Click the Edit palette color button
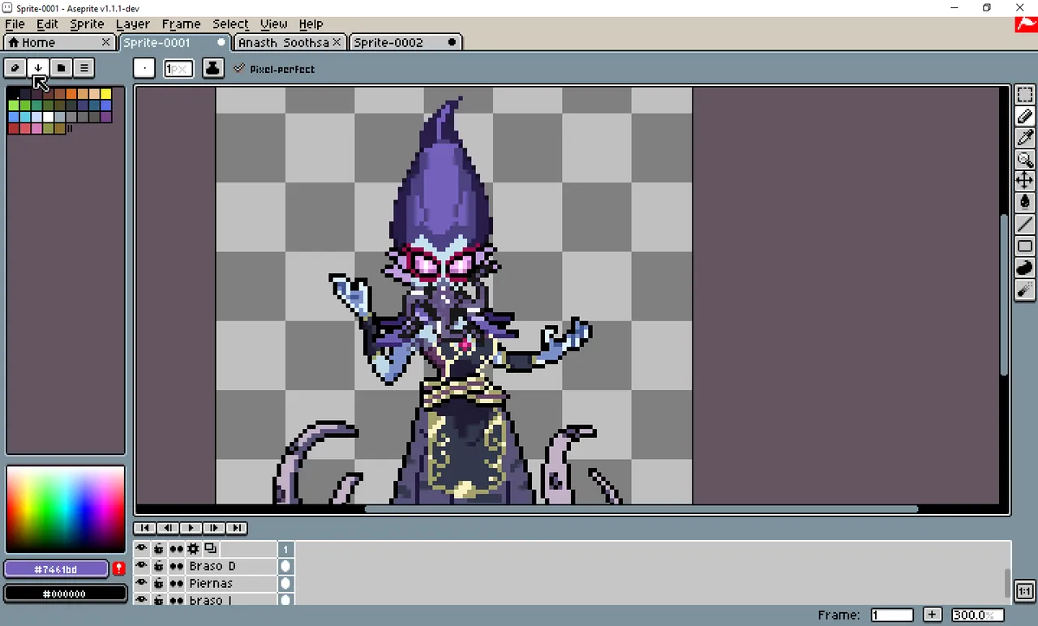The height and width of the screenshot is (626, 1038). coord(15,68)
